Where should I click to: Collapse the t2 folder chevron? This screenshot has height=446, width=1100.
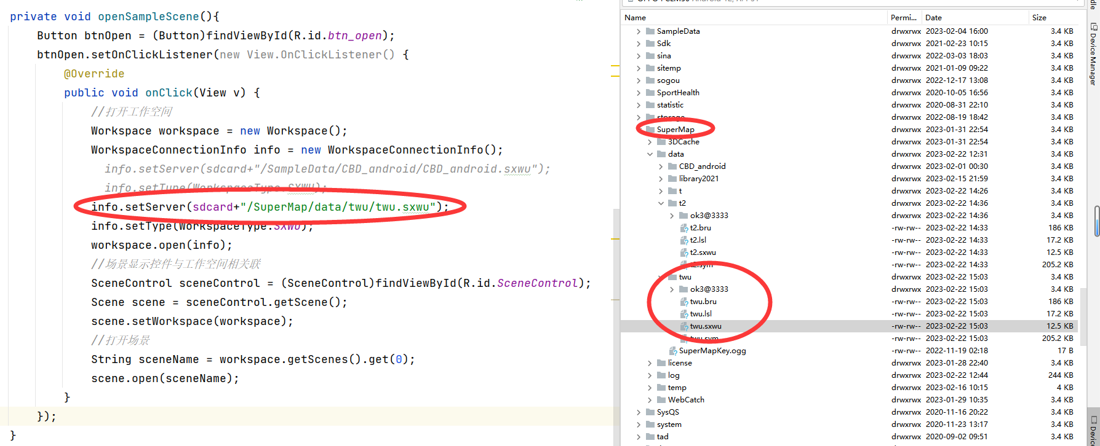point(661,203)
